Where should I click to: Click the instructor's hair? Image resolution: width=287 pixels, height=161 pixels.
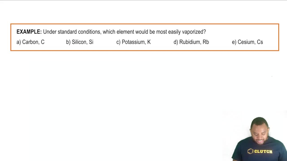(259, 122)
